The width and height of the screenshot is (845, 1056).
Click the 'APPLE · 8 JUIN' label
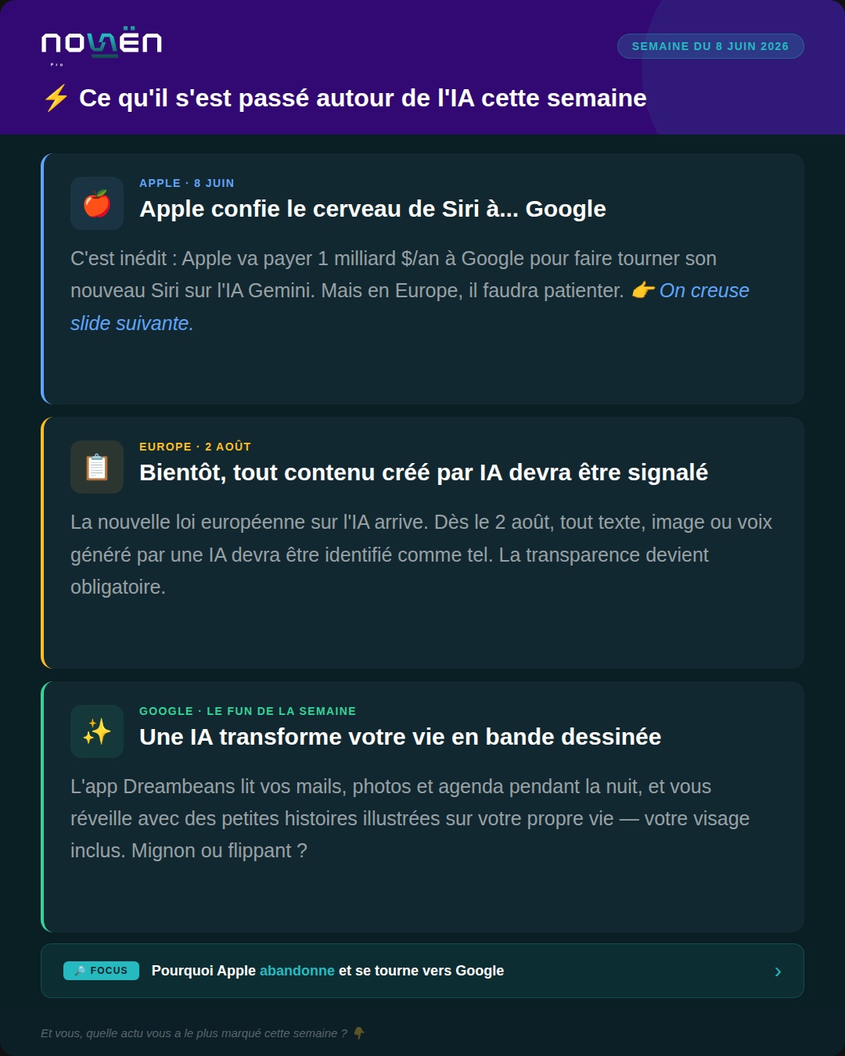click(187, 183)
